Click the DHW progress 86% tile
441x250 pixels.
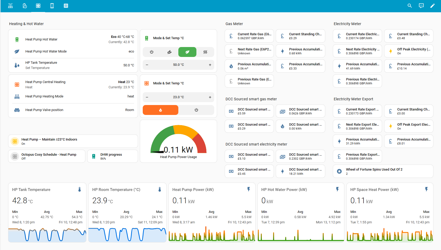[112, 156]
